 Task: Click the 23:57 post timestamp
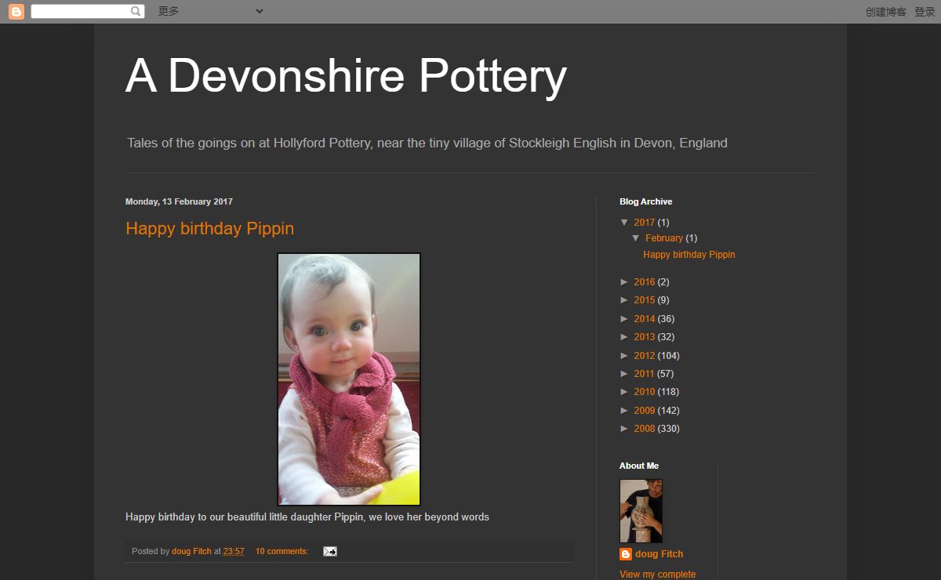coord(234,552)
